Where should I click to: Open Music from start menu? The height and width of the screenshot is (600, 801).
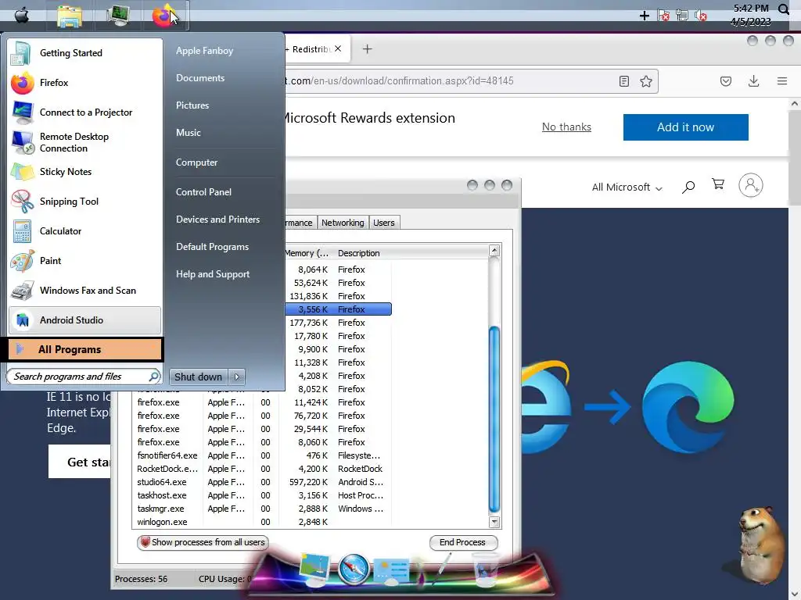188,133
